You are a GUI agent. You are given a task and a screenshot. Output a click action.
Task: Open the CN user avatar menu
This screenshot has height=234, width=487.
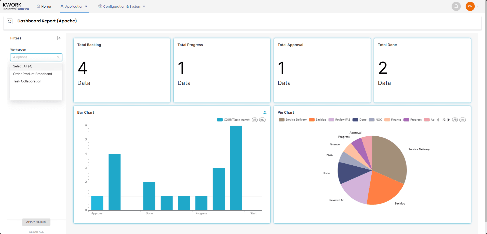click(x=470, y=6)
